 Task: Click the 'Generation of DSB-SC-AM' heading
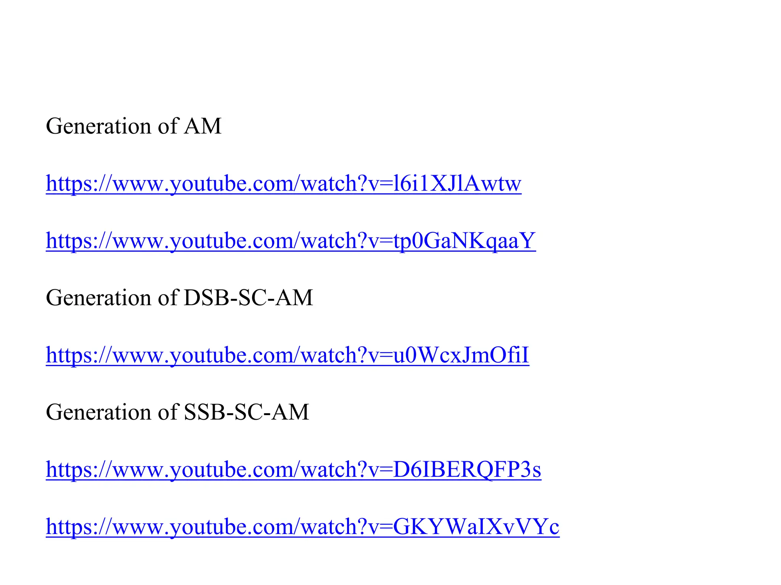(179, 297)
